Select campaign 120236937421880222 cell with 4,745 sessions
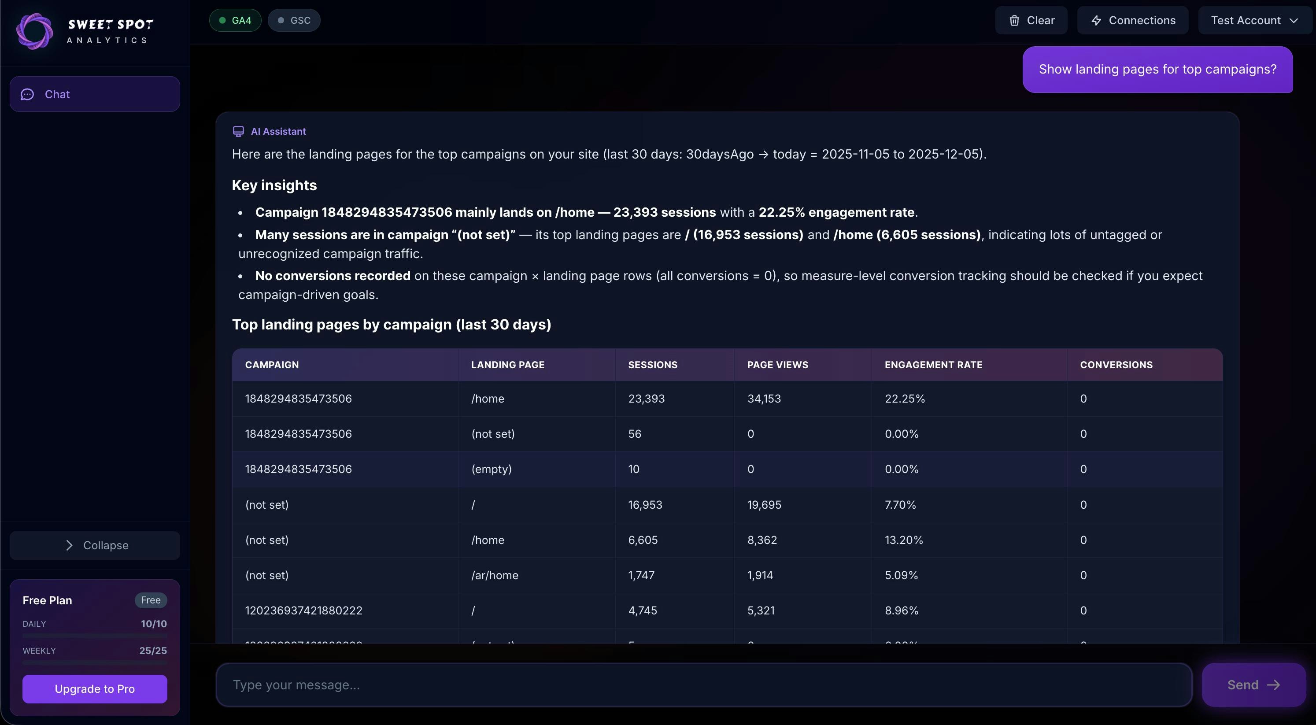This screenshot has width=1316, height=725. tap(345, 610)
